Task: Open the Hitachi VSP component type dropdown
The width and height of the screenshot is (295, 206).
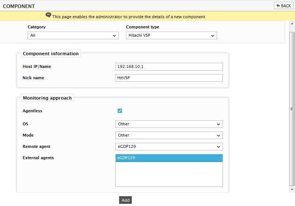Action: pos(172,36)
